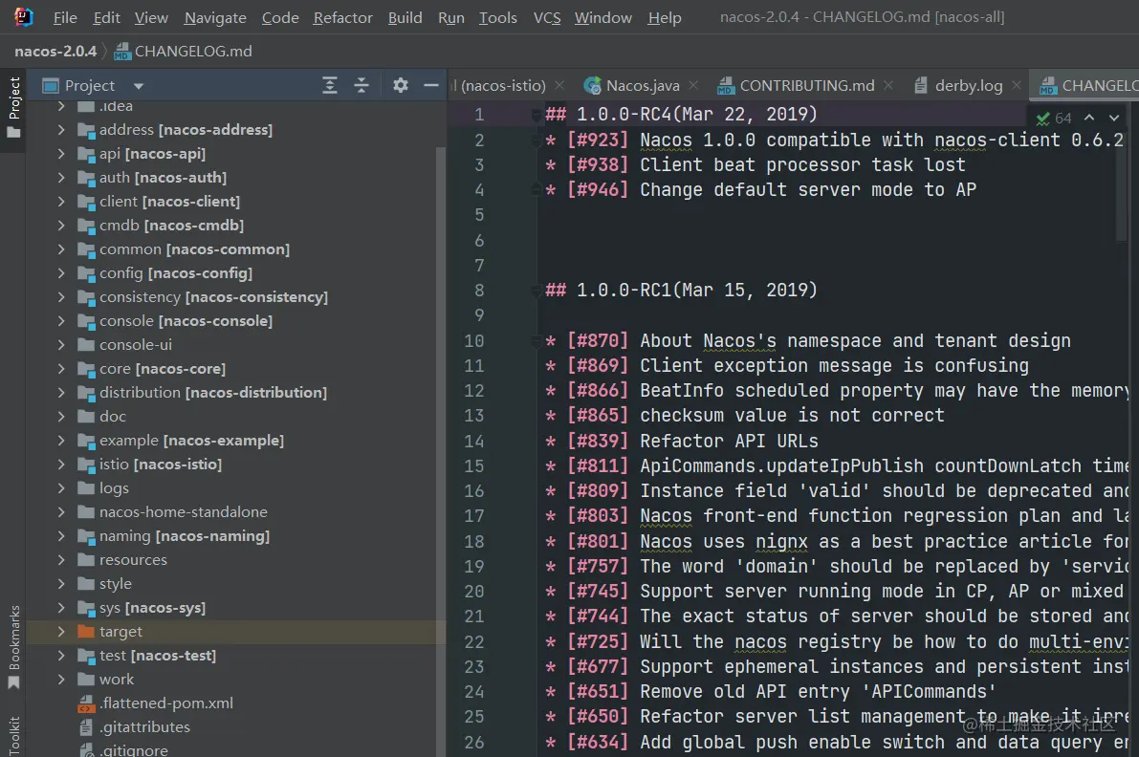This screenshot has width=1139, height=757.
Task: Select example [nacos-example] module icon
Action: (86, 442)
